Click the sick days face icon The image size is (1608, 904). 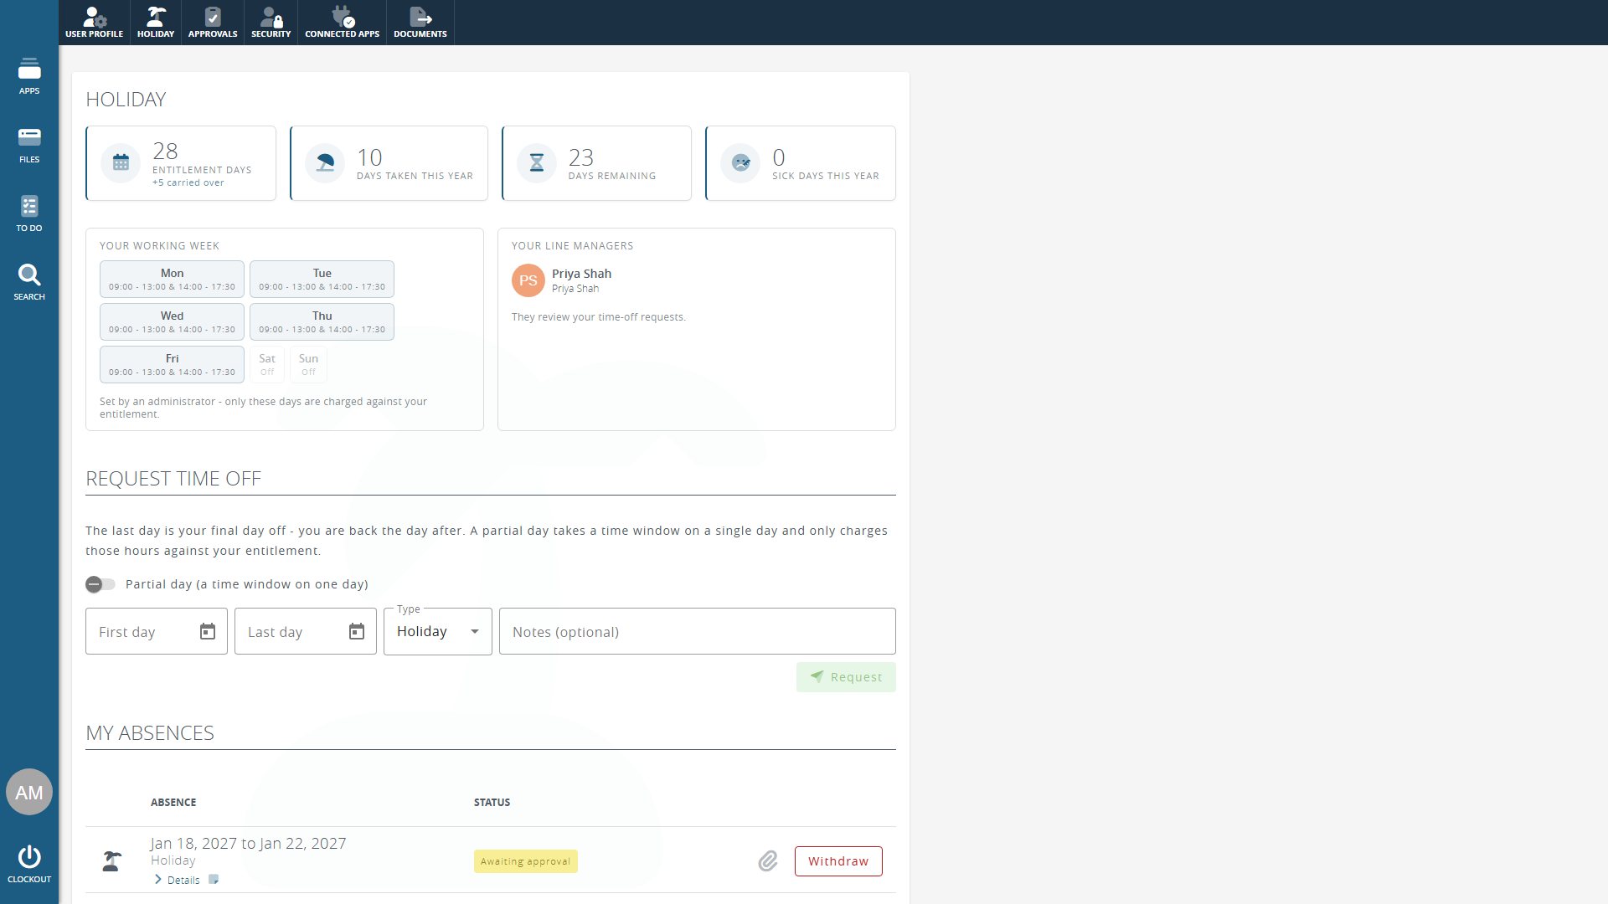click(740, 163)
